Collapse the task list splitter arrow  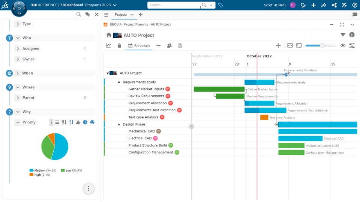[x=191, y=126]
